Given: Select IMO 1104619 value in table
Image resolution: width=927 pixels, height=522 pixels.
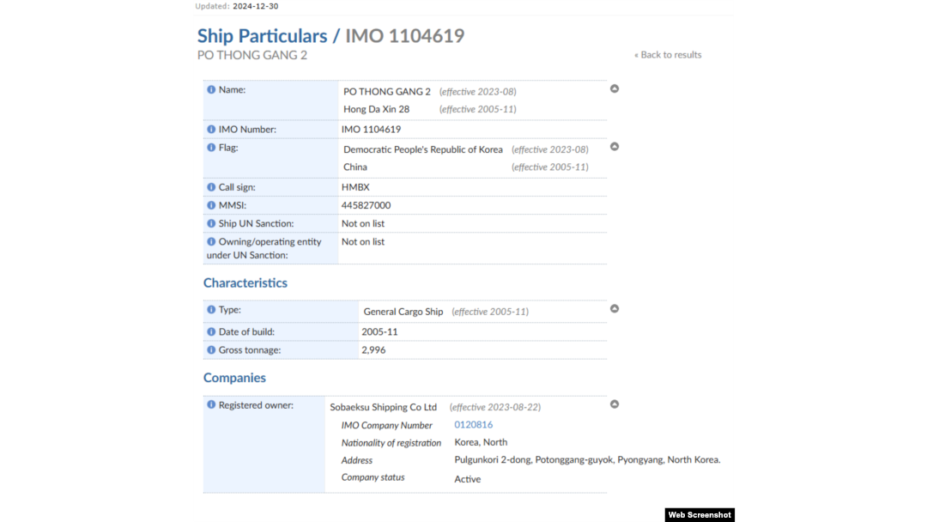Looking at the screenshot, I should 372,129.
